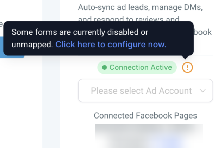Click the orange warning exclamation icon
The height and width of the screenshot is (148, 218).
point(187,67)
